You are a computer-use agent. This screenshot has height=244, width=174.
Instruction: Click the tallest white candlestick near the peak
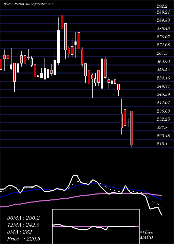pos(58,46)
